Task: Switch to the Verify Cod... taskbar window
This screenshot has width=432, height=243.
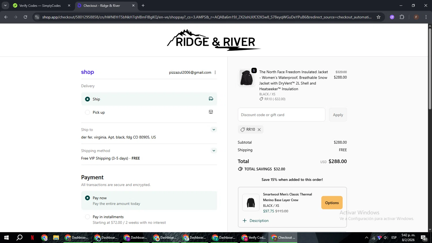Action: (x=254, y=238)
